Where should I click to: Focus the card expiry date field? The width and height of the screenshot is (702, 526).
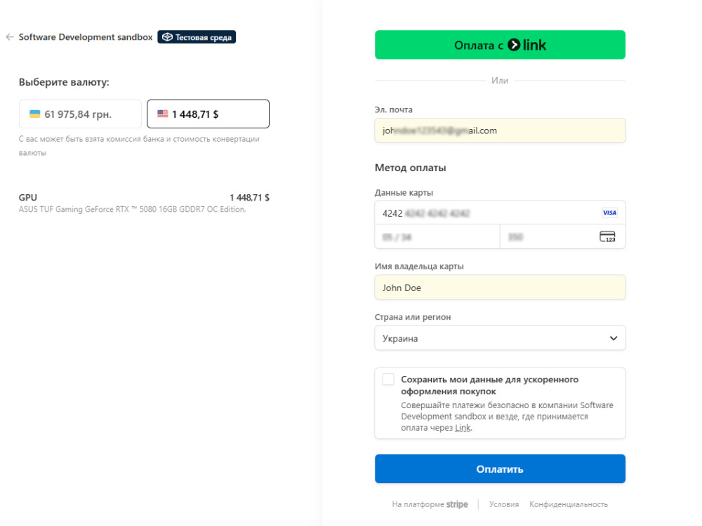pos(437,236)
